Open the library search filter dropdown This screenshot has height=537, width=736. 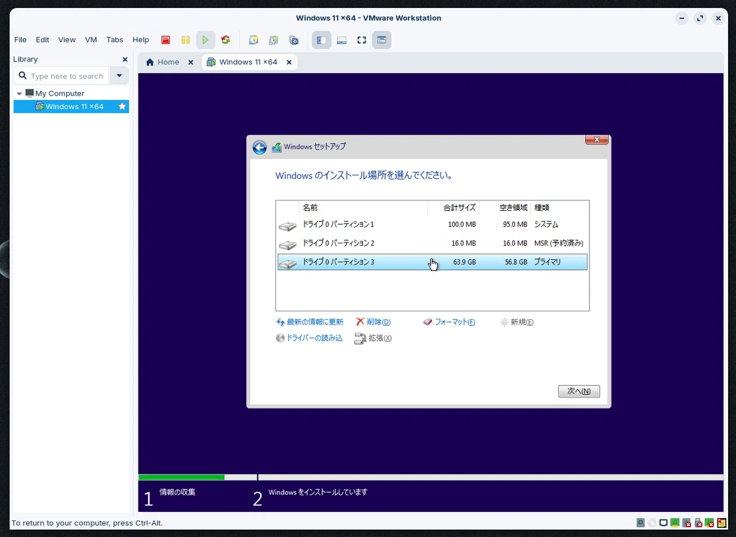click(x=119, y=76)
